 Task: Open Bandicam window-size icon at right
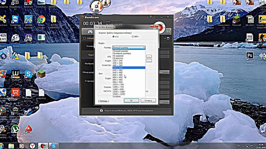[x=168, y=38]
